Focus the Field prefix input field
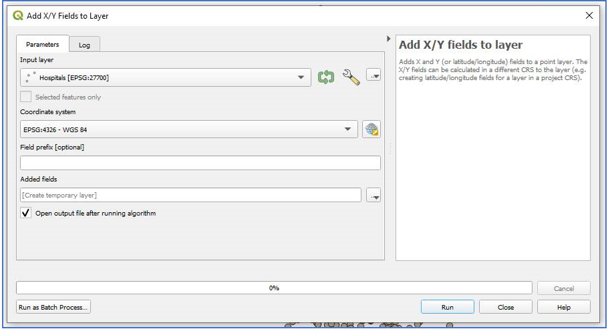This screenshot has width=610, height=331. pyautogui.click(x=200, y=163)
